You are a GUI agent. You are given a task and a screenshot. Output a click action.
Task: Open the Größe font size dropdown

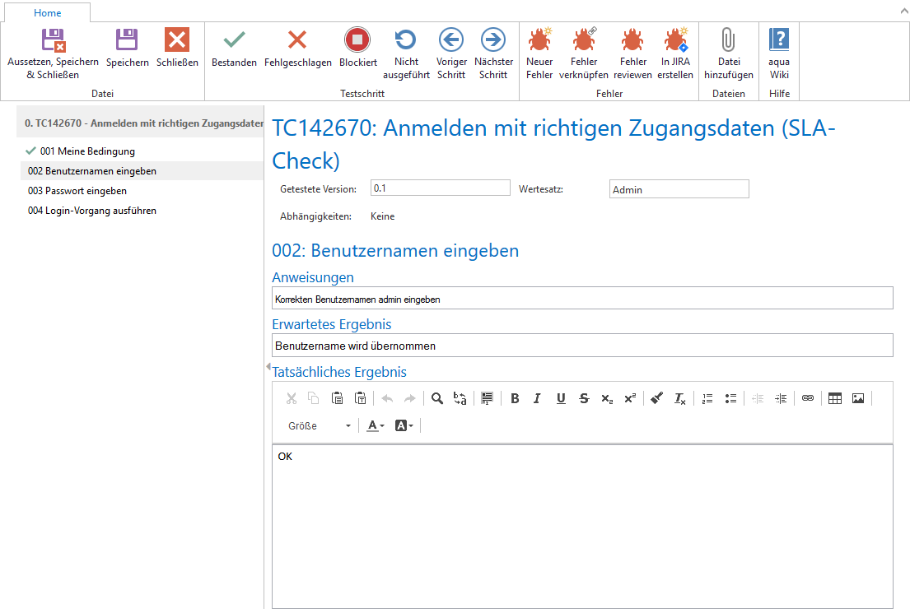coord(320,426)
